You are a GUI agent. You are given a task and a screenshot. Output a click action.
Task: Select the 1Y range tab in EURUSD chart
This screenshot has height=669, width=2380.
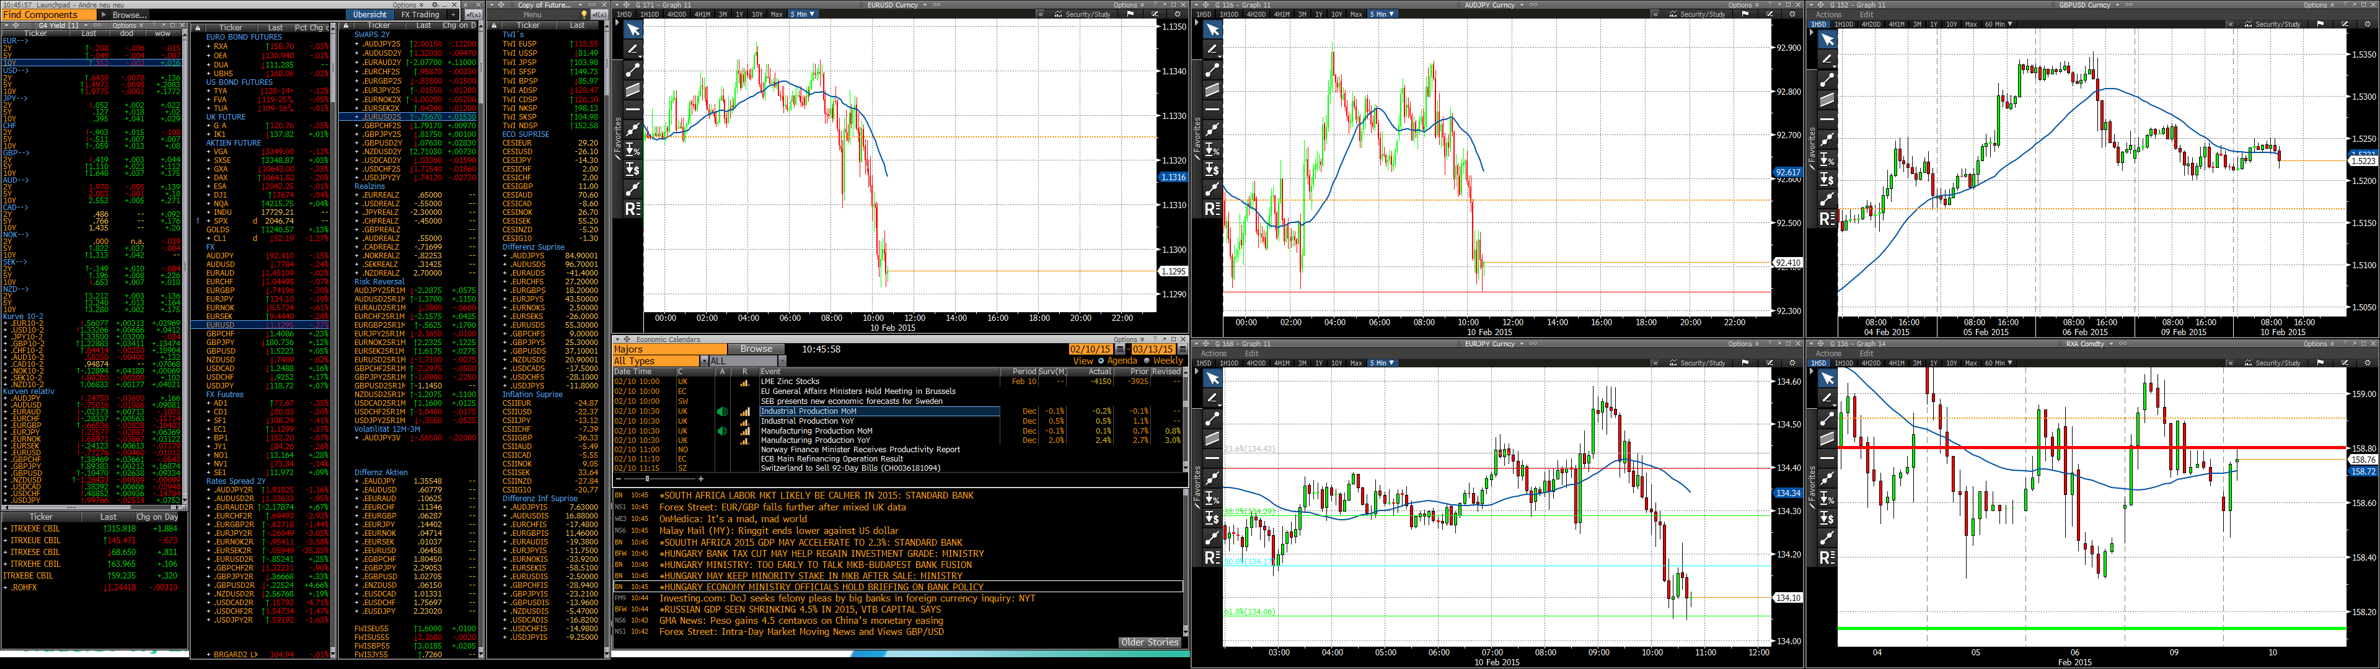tap(739, 14)
